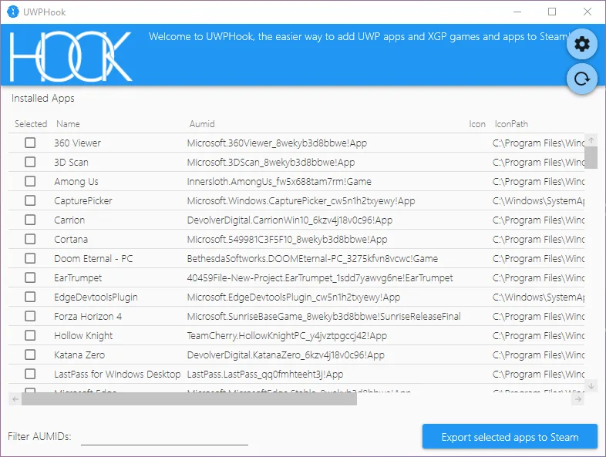The width and height of the screenshot is (606, 457).
Task: Click the vertical scrollbar down arrow
Action: click(591, 385)
